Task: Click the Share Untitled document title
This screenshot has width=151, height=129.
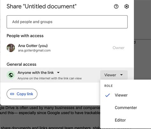Action: click(x=41, y=6)
